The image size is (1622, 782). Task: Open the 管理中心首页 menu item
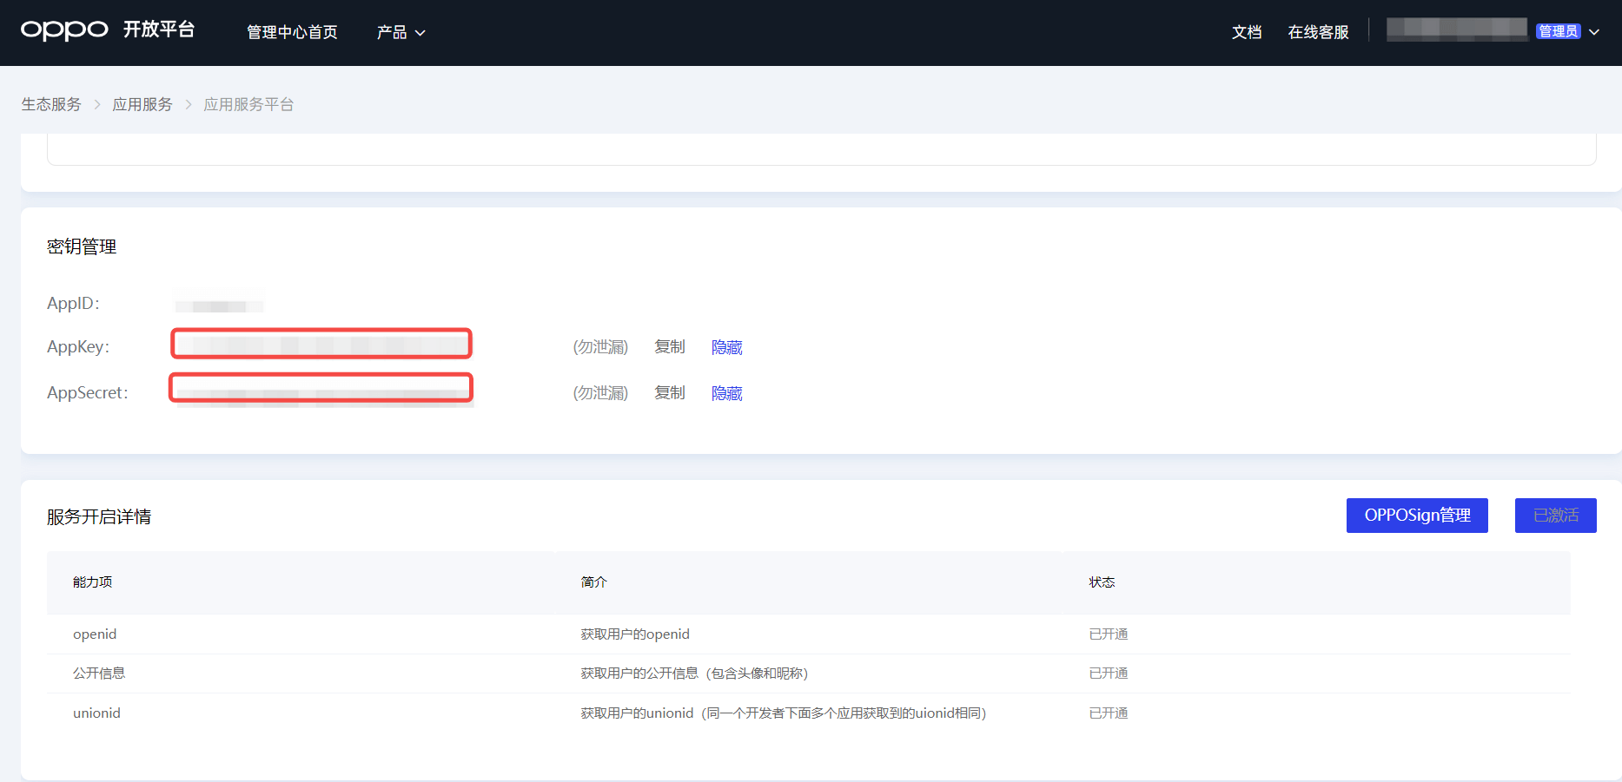click(x=292, y=32)
